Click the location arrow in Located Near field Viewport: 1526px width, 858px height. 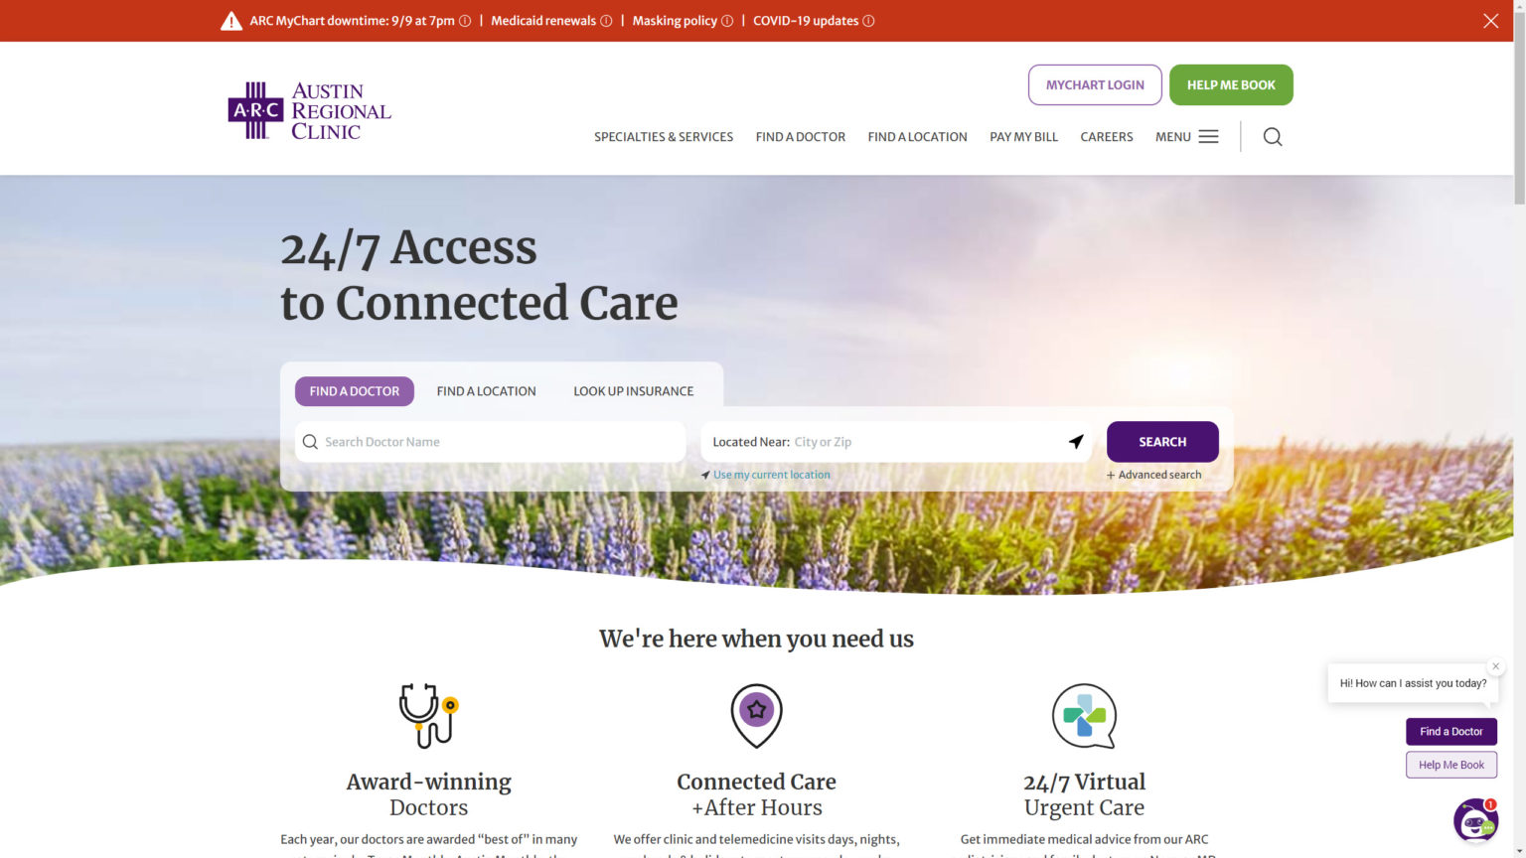pos(1076,442)
